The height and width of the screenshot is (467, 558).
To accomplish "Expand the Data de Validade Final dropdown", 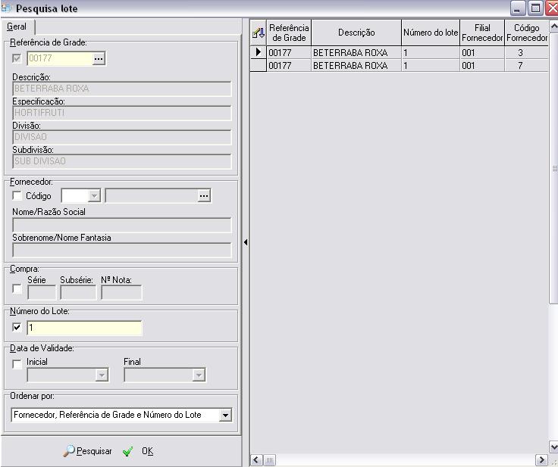I will click(199, 375).
